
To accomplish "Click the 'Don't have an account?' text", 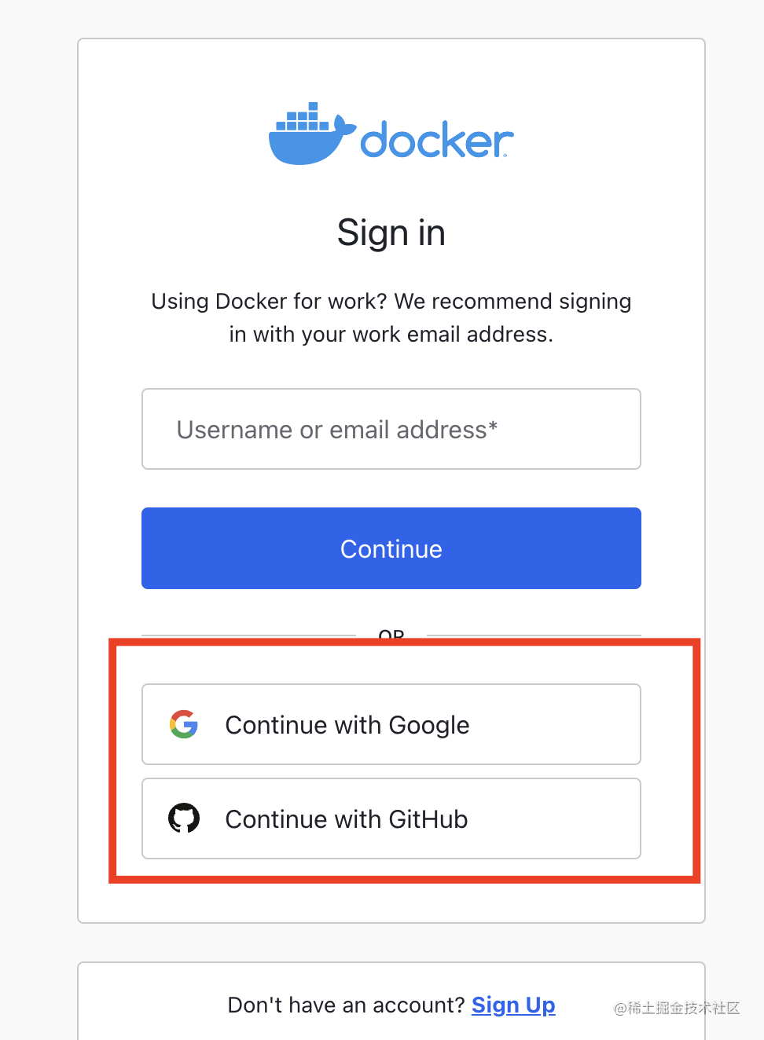I will pyautogui.click(x=346, y=1005).
